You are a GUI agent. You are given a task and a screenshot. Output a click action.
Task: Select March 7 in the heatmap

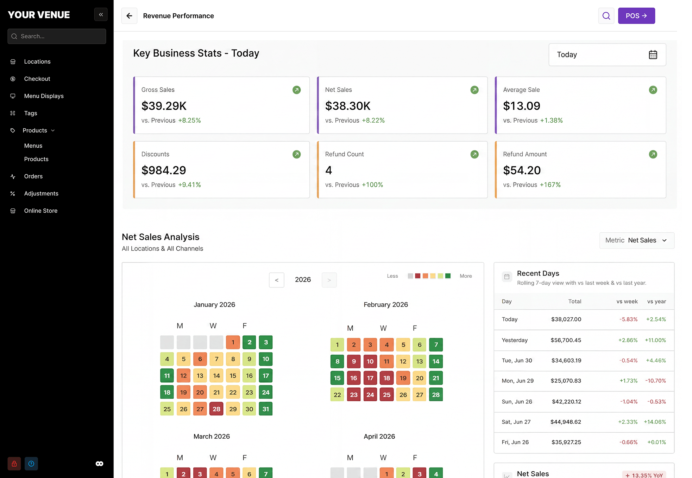266,473
